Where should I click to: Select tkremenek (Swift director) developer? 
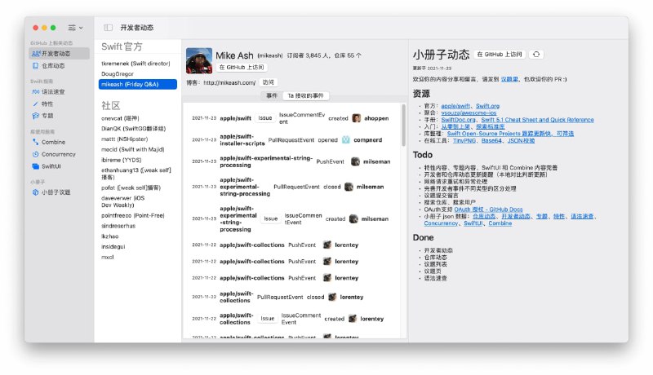click(137, 64)
